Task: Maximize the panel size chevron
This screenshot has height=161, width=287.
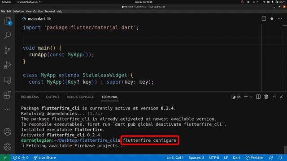Action: [x=274, y=97]
